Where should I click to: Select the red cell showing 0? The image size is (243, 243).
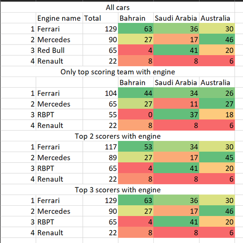point(136,115)
